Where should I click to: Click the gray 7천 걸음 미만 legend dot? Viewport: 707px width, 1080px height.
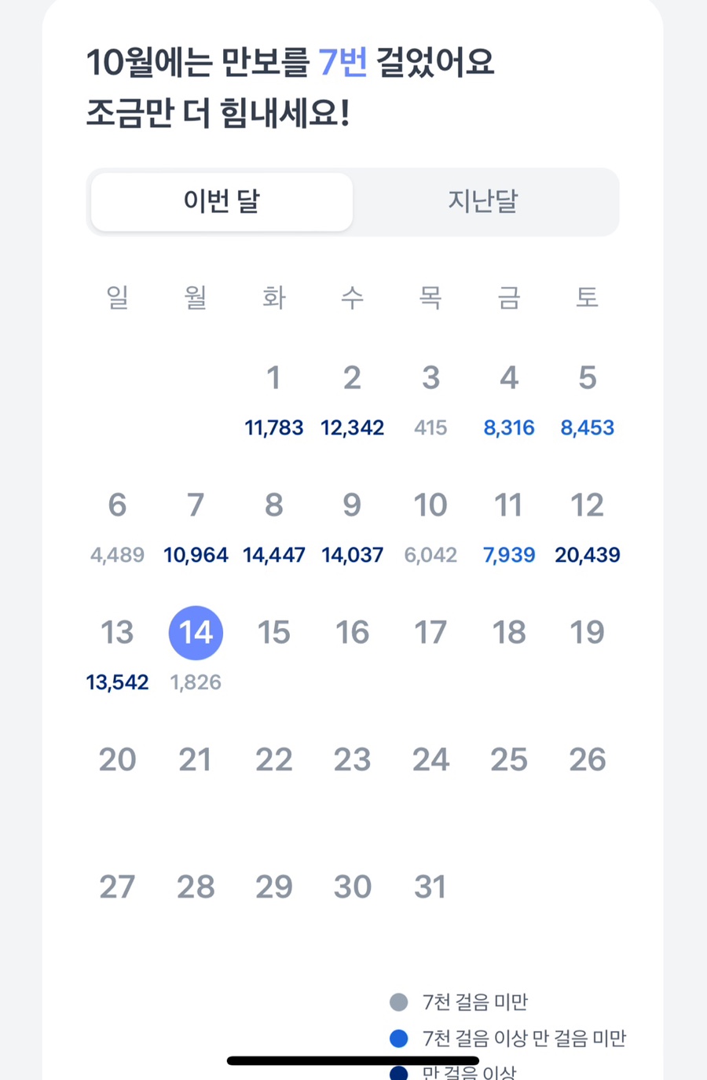point(399,1002)
